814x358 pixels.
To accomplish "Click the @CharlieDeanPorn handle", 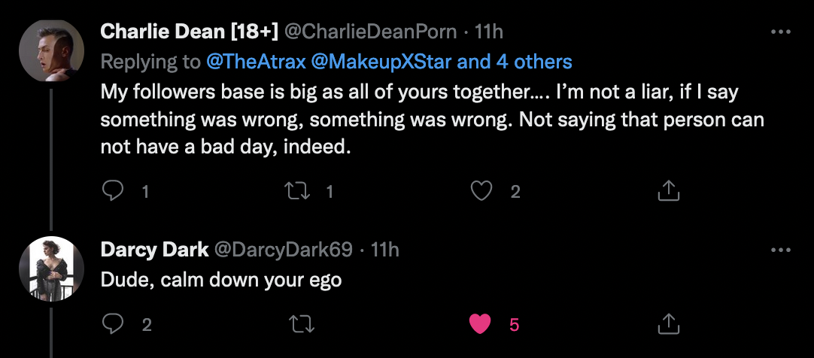I will pos(369,32).
